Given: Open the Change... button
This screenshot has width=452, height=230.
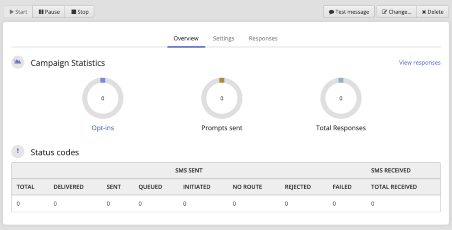Looking at the screenshot, I should [396, 12].
